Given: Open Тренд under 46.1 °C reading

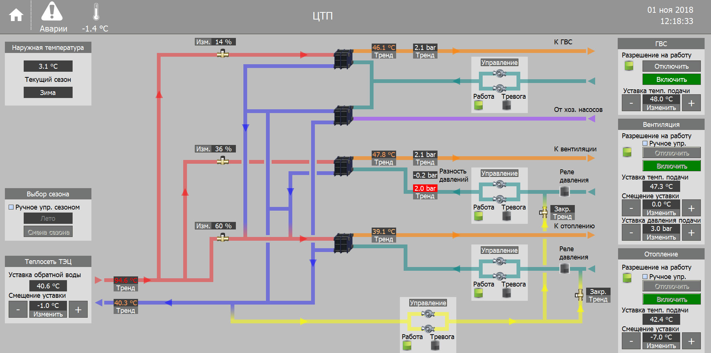Looking at the screenshot, I should [x=384, y=55].
